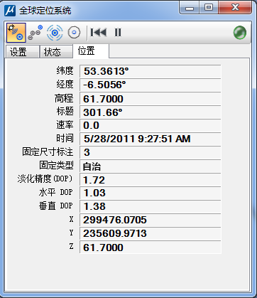Click the MicroStation logo in the title bar
The image size is (257, 298).
pyautogui.click(x=10, y=11)
